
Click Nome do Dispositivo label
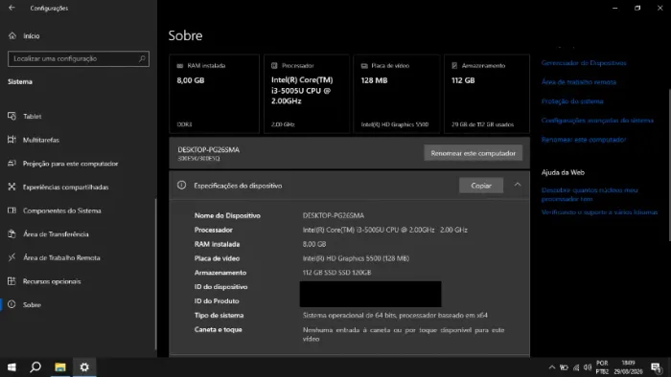click(x=227, y=215)
